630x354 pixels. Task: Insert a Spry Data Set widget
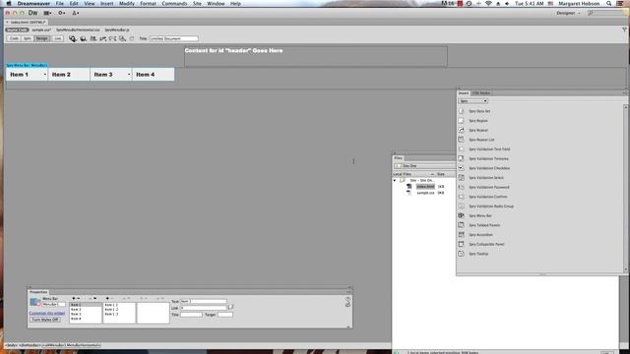pos(479,111)
